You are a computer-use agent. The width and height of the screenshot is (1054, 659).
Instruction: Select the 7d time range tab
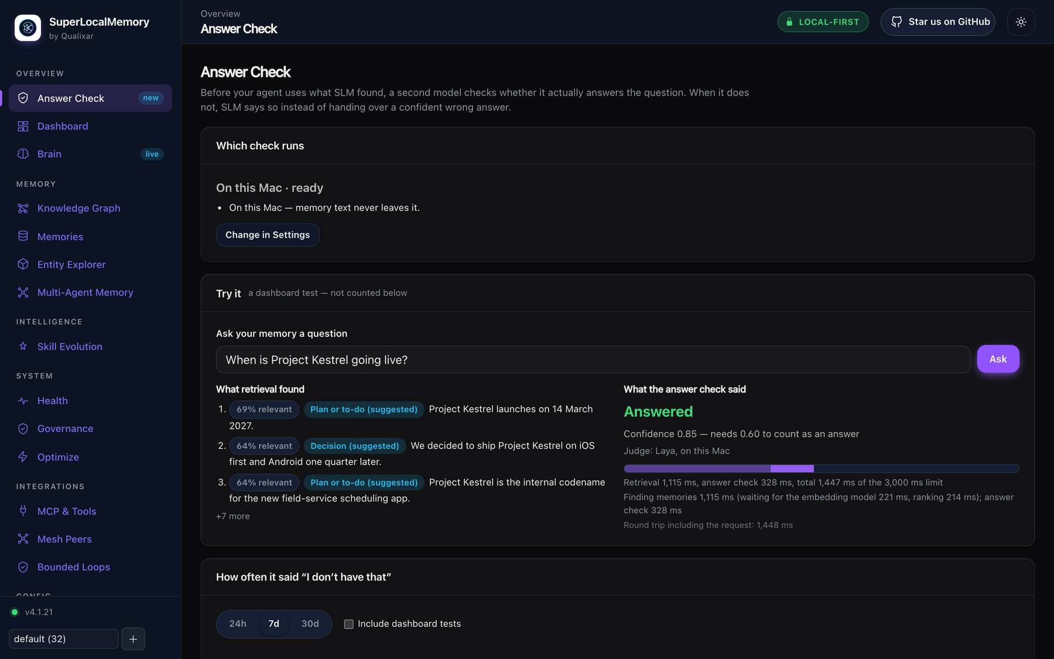pyautogui.click(x=274, y=624)
